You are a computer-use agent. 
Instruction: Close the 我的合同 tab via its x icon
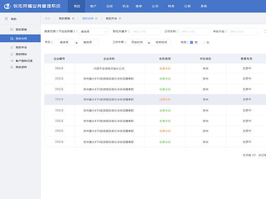[96, 18]
